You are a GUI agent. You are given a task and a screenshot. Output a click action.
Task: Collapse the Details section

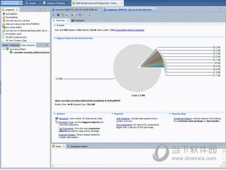[55, 25]
